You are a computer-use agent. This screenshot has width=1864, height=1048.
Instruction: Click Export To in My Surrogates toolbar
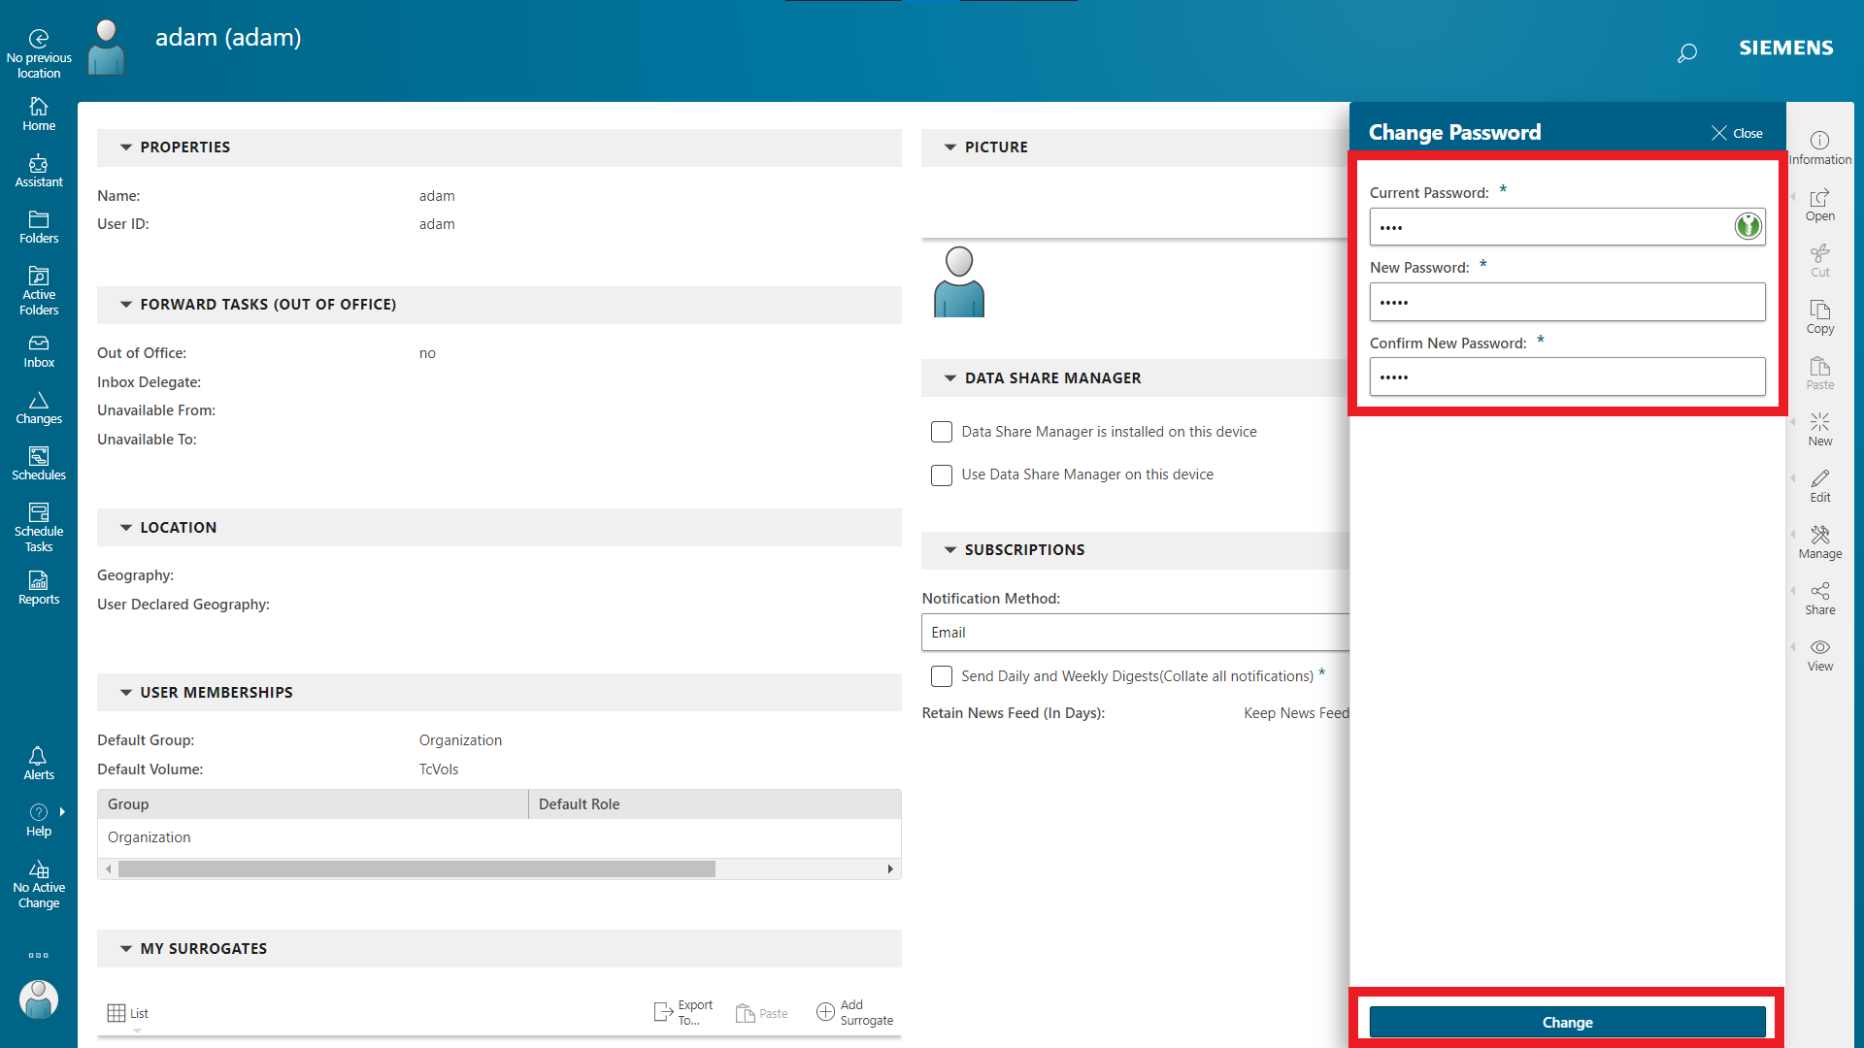click(683, 1012)
